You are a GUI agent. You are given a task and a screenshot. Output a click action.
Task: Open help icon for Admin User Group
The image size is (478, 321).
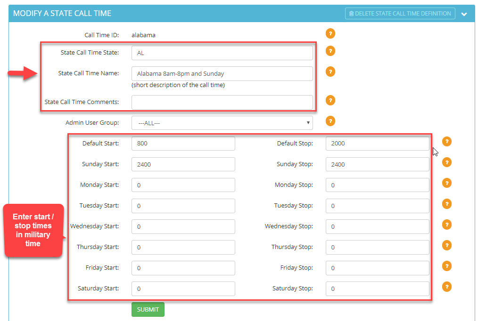(x=330, y=121)
